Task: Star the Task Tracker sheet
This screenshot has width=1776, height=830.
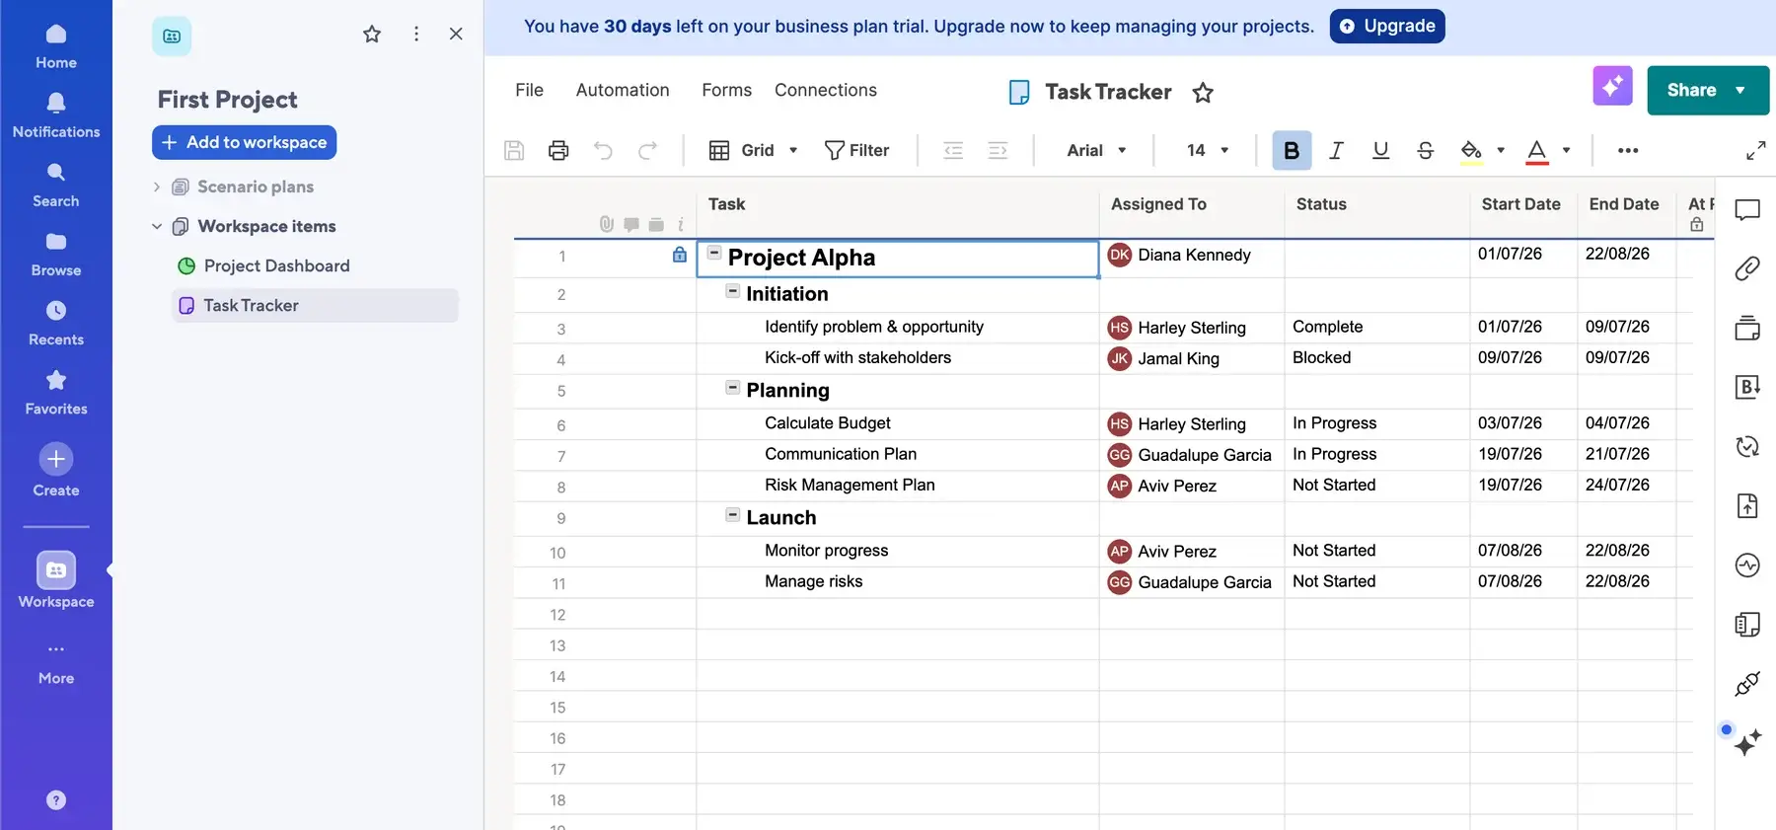Action: pyautogui.click(x=1203, y=93)
